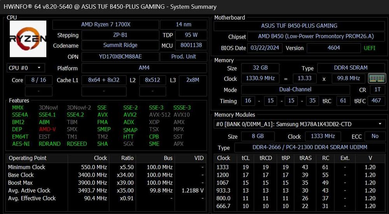
Task: Click the ECC value No
Action: point(375,136)
